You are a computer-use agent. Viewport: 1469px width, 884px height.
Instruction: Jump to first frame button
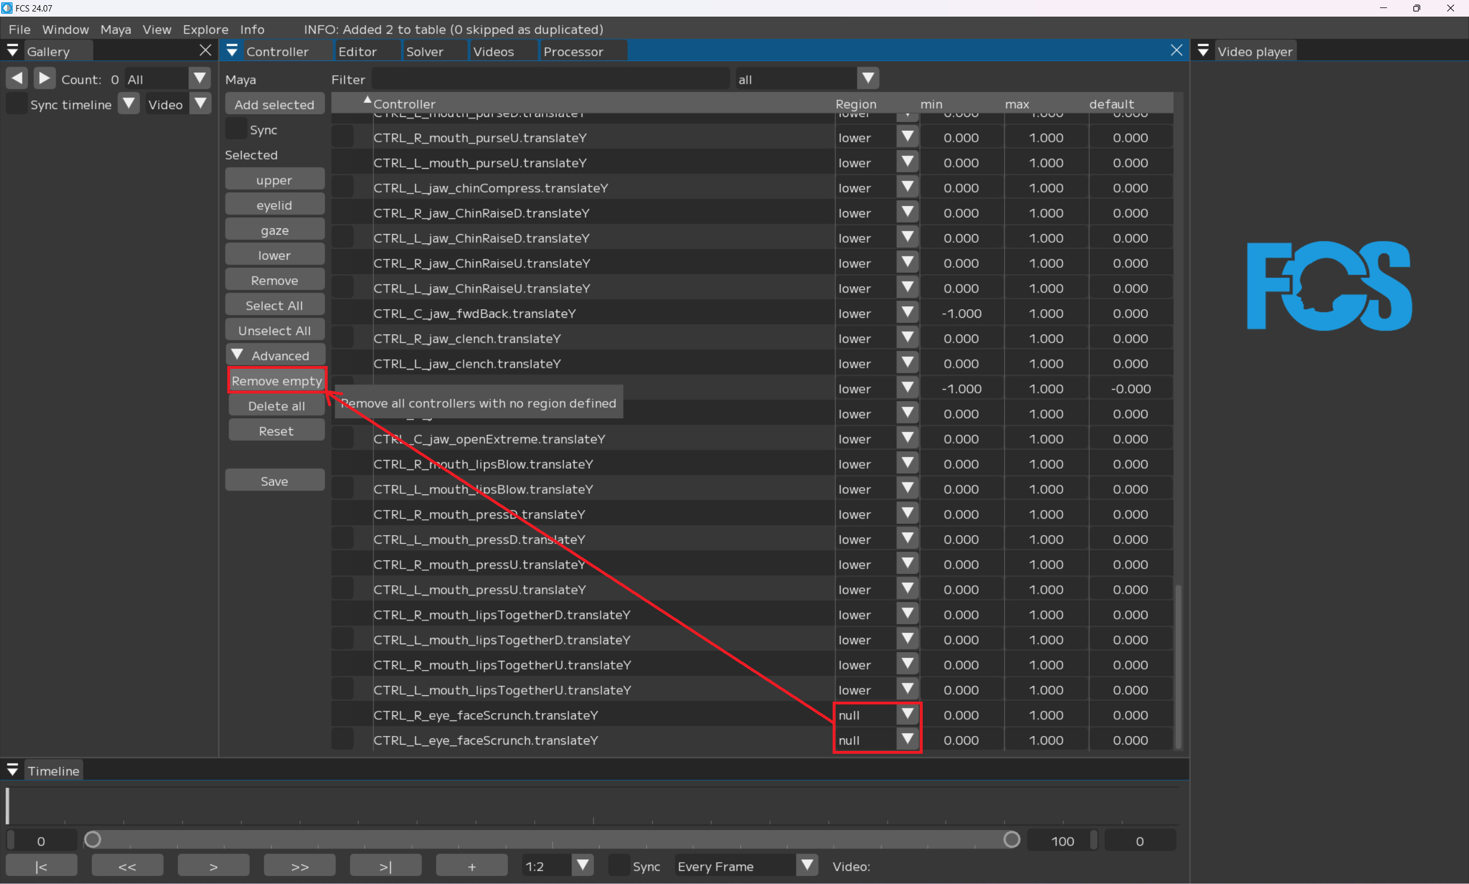click(41, 866)
